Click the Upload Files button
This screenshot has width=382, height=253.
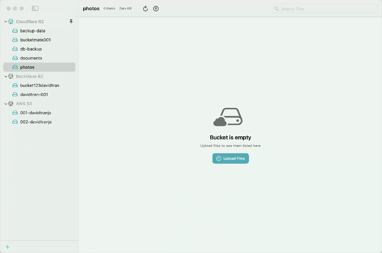pyautogui.click(x=230, y=158)
